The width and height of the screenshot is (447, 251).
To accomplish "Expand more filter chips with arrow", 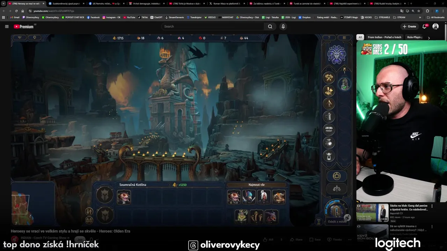I will click(429, 38).
